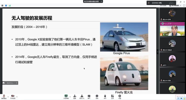
Task: Select the presenter's video thumbnail
Action: click(x=172, y=29)
